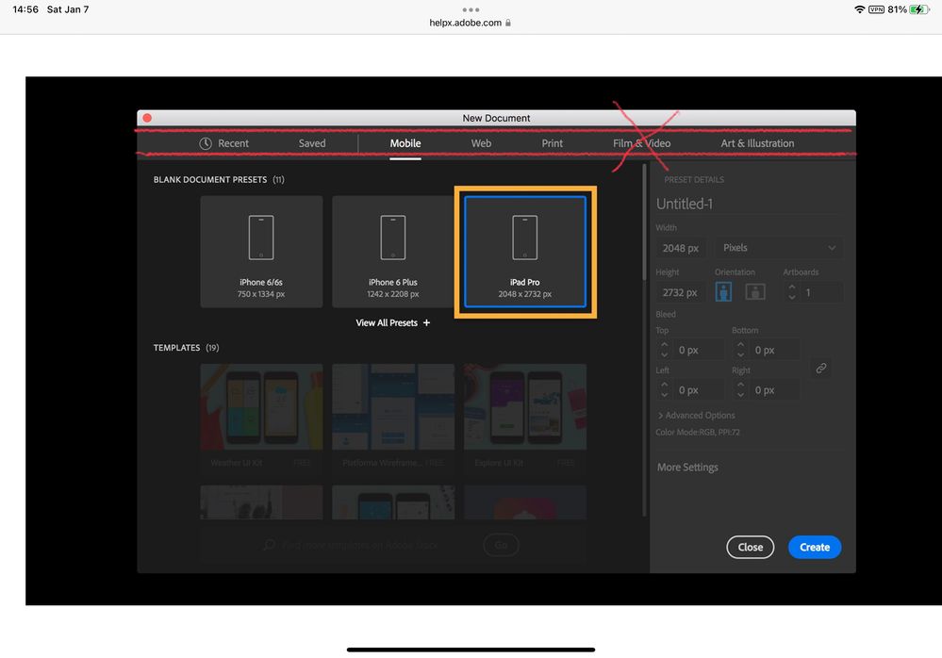The height and width of the screenshot is (658, 942).
Task: Switch to the Saved tab
Action: (312, 143)
